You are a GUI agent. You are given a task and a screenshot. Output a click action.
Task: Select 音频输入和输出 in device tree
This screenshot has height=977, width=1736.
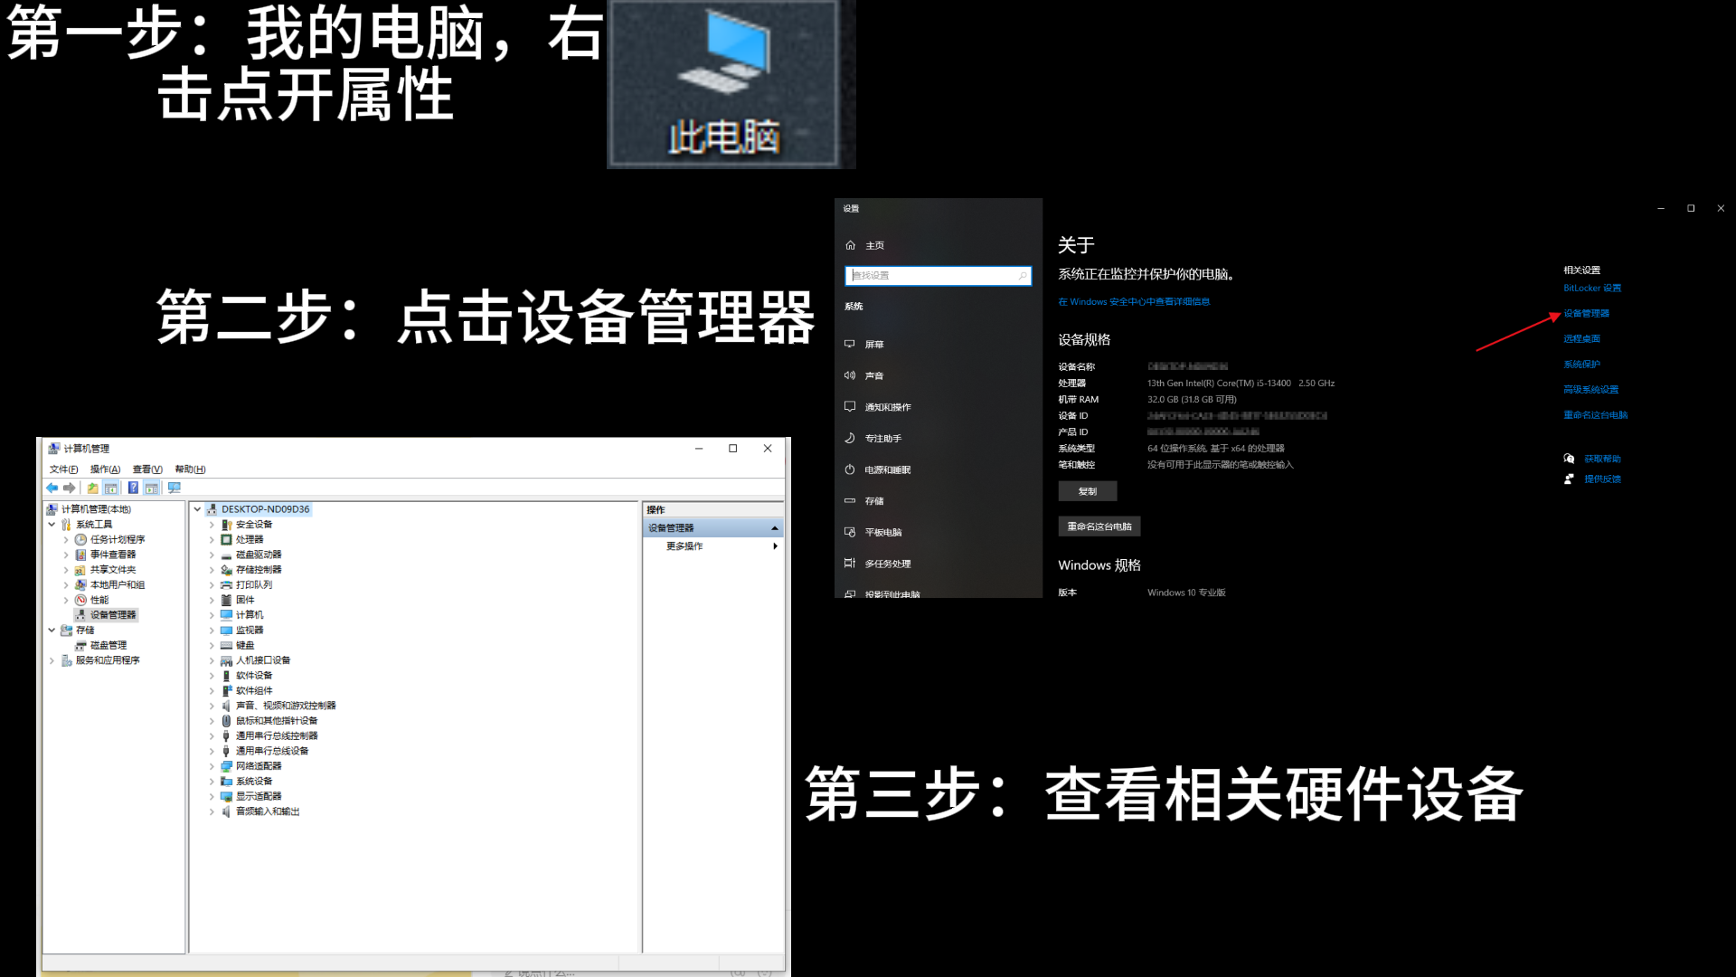click(x=268, y=811)
